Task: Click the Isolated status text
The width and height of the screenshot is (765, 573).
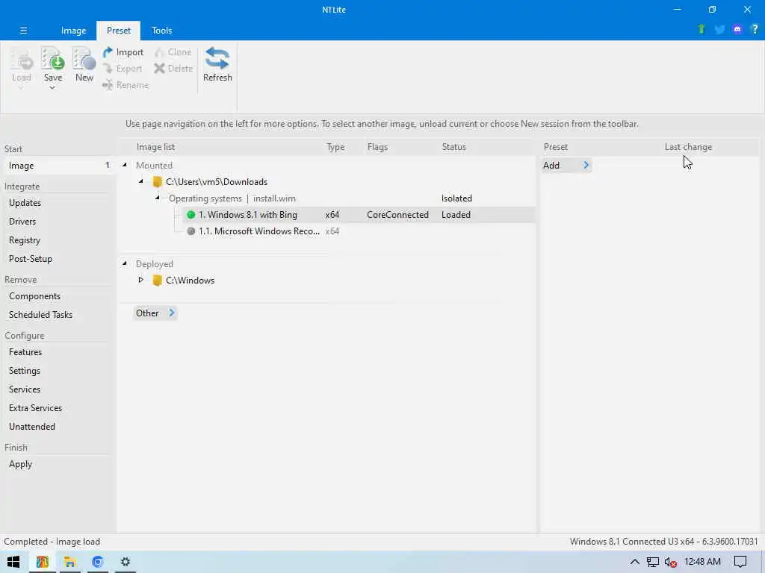Action: click(x=456, y=198)
